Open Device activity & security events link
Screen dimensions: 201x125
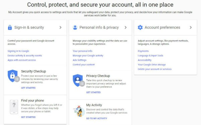pyautogui.click(x=25, y=55)
